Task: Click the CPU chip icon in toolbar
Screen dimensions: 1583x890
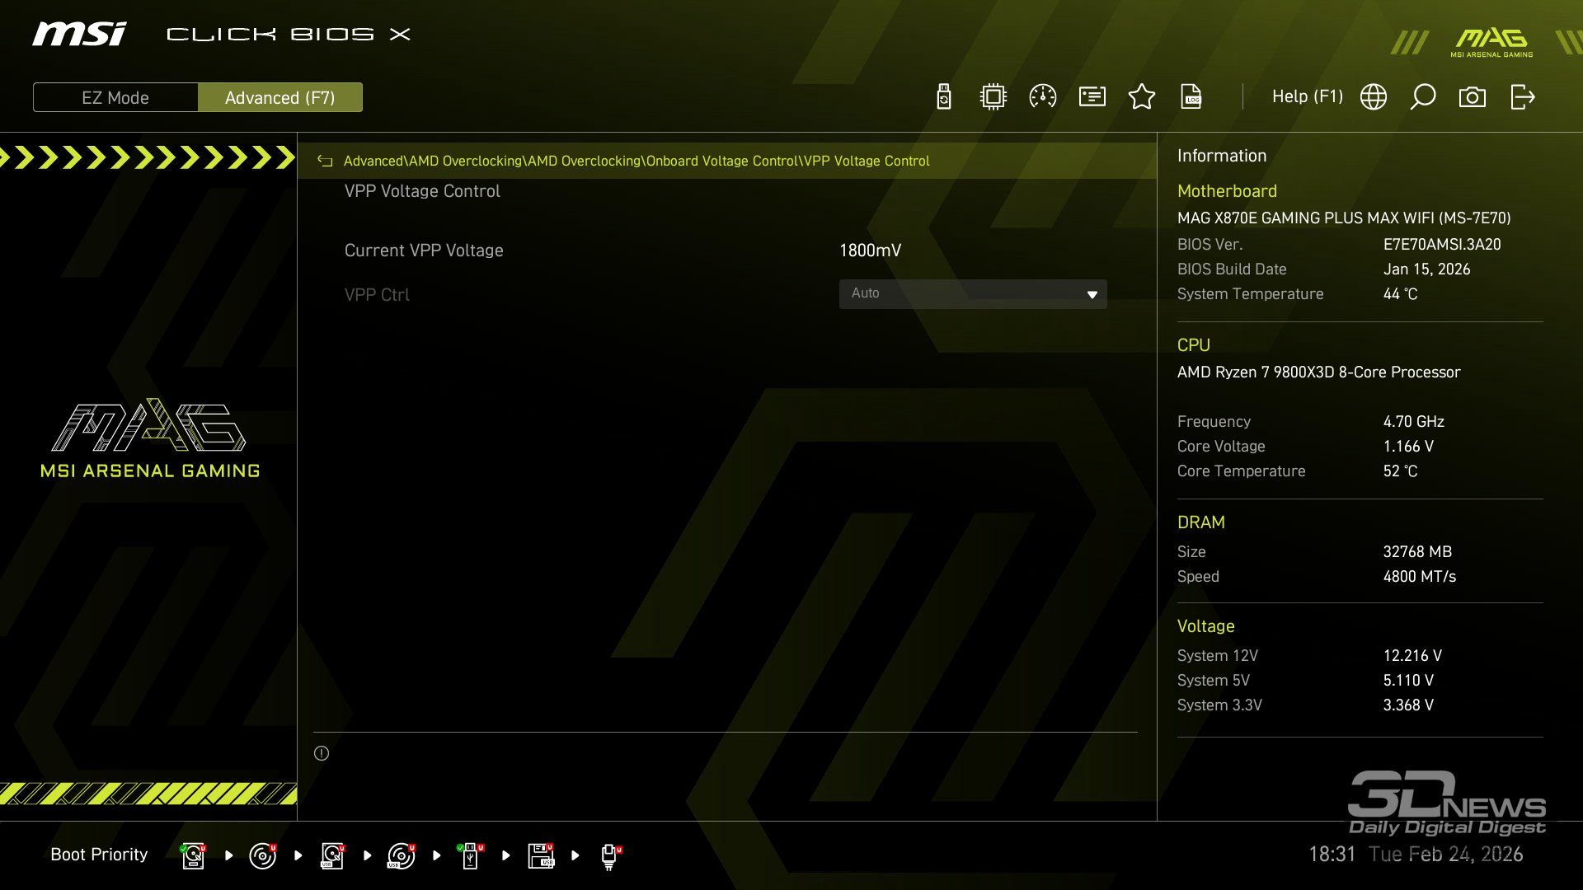Action: pos(993,97)
